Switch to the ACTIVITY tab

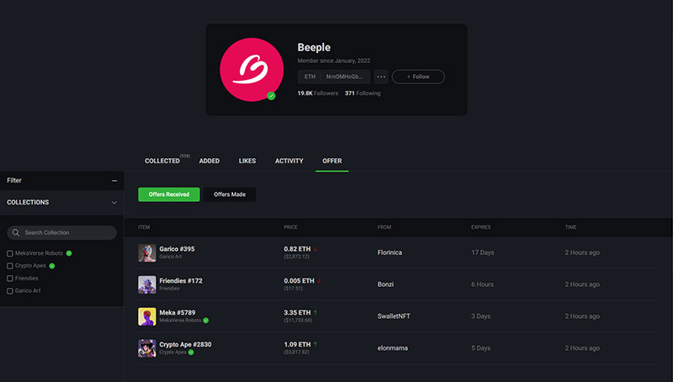(289, 161)
